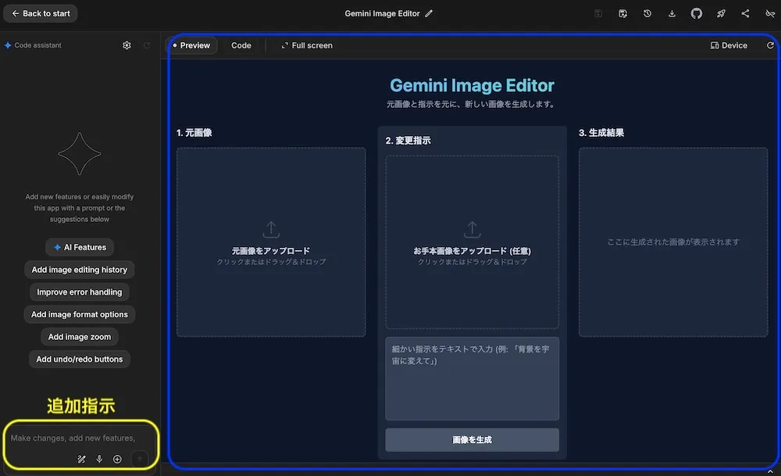The height and width of the screenshot is (476, 781).
Task: Toggle Device preview mode
Action: tap(728, 45)
